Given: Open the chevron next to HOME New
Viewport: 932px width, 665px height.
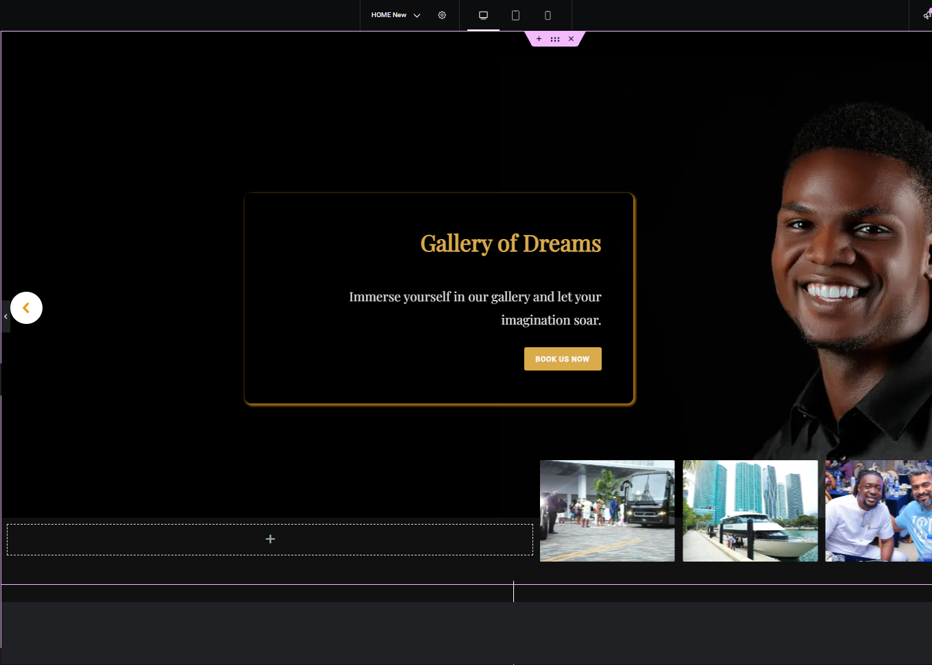Looking at the screenshot, I should [417, 15].
